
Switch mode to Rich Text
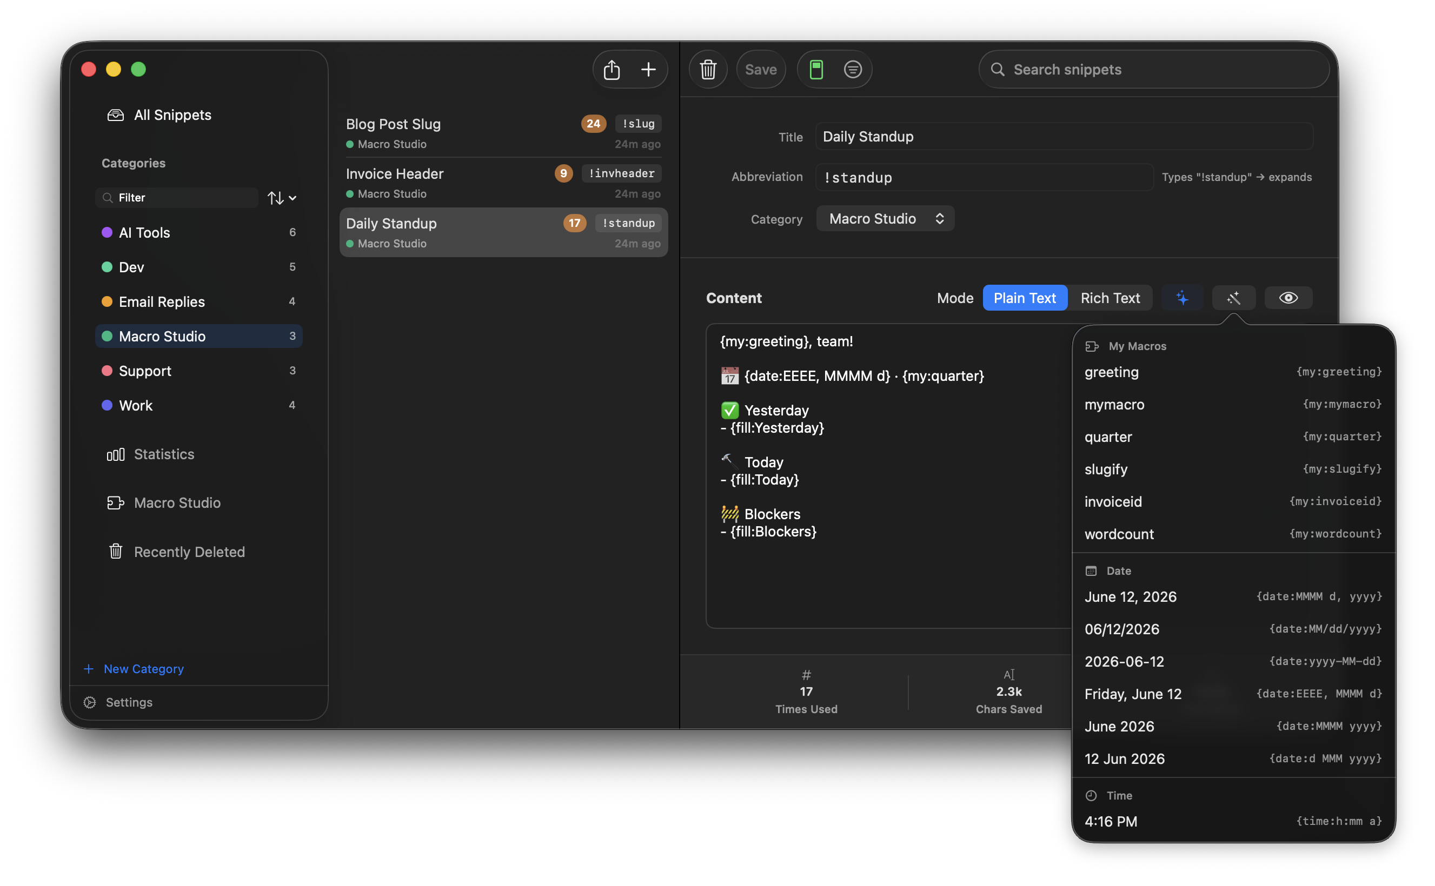tap(1110, 298)
